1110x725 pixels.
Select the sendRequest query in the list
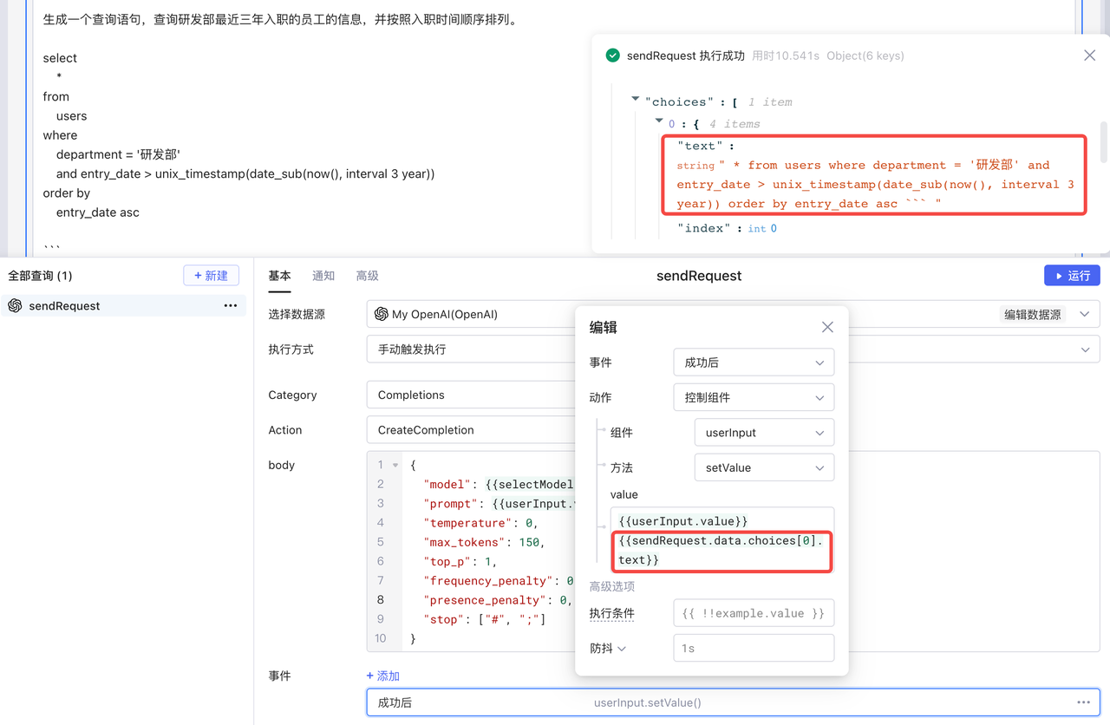coord(123,305)
